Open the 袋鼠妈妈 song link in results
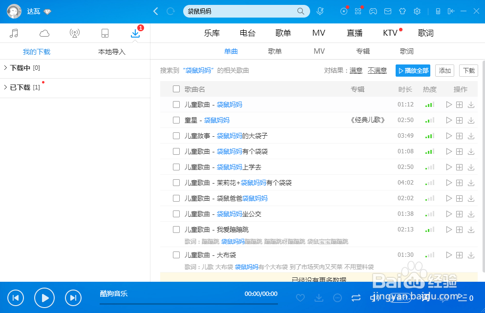Viewport: 485px width, 313px height. [229, 104]
